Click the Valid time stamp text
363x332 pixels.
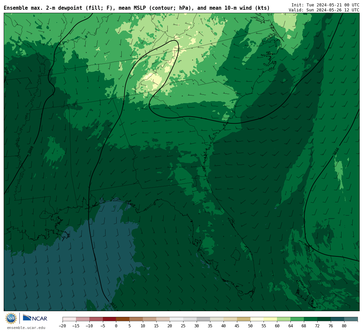(x=324, y=10)
